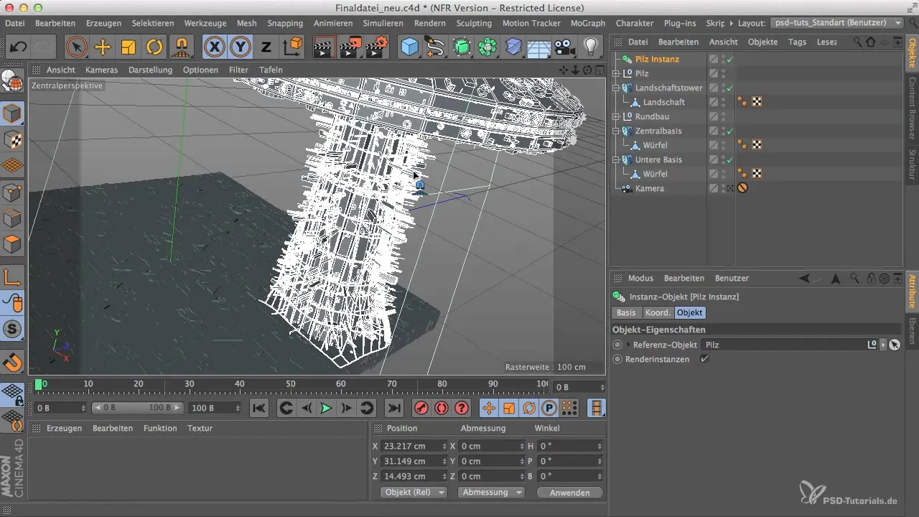Click record active objects keyframe button
This screenshot has height=517, width=919.
click(421, 408)
